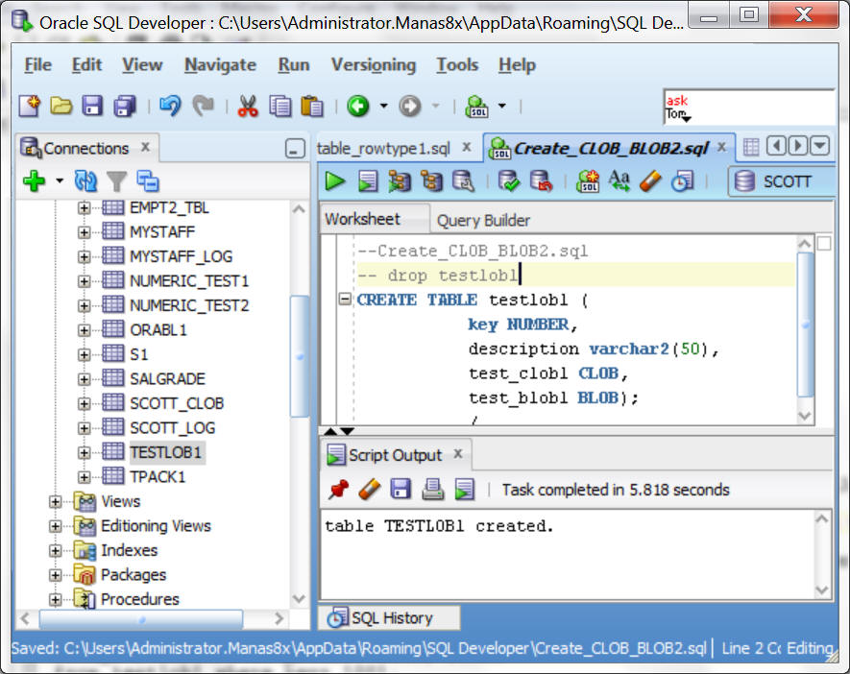Switch to the table_rowtype1.sql tab
Viewport: 850px width, 674px height.
(x=383, y=149)
